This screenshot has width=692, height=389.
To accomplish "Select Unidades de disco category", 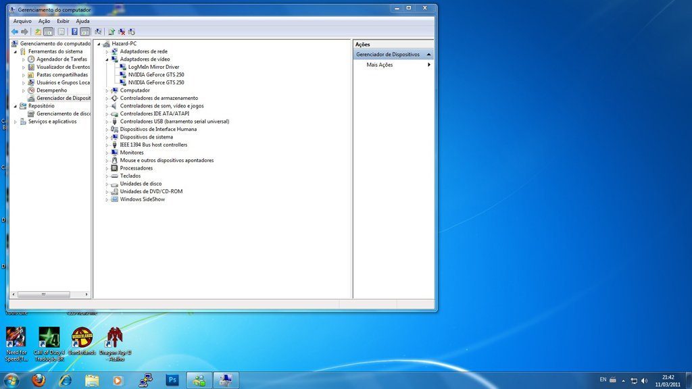I will tap(141, 184).
